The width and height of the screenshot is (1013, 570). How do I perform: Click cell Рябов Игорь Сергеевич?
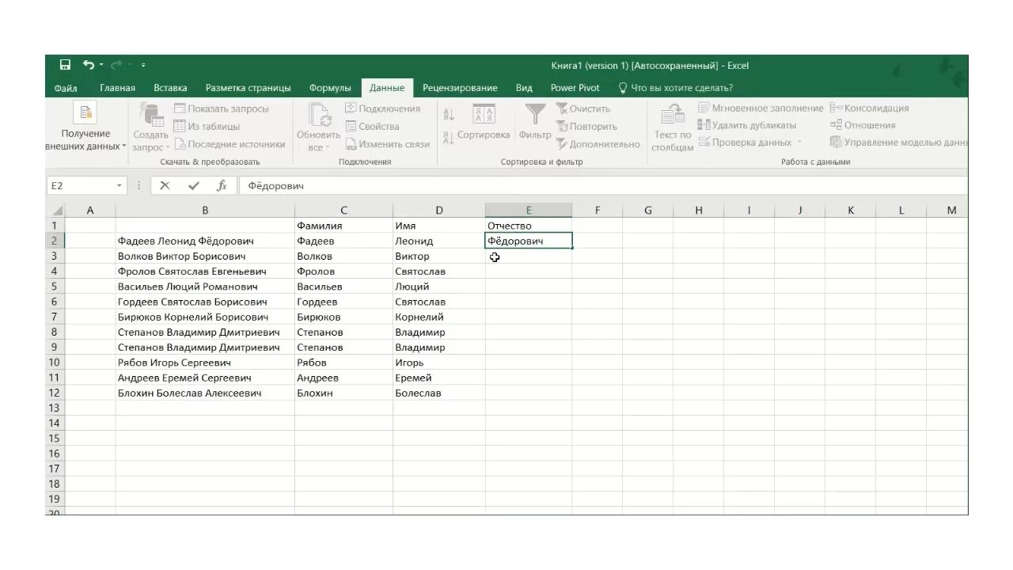coord(205,363)
